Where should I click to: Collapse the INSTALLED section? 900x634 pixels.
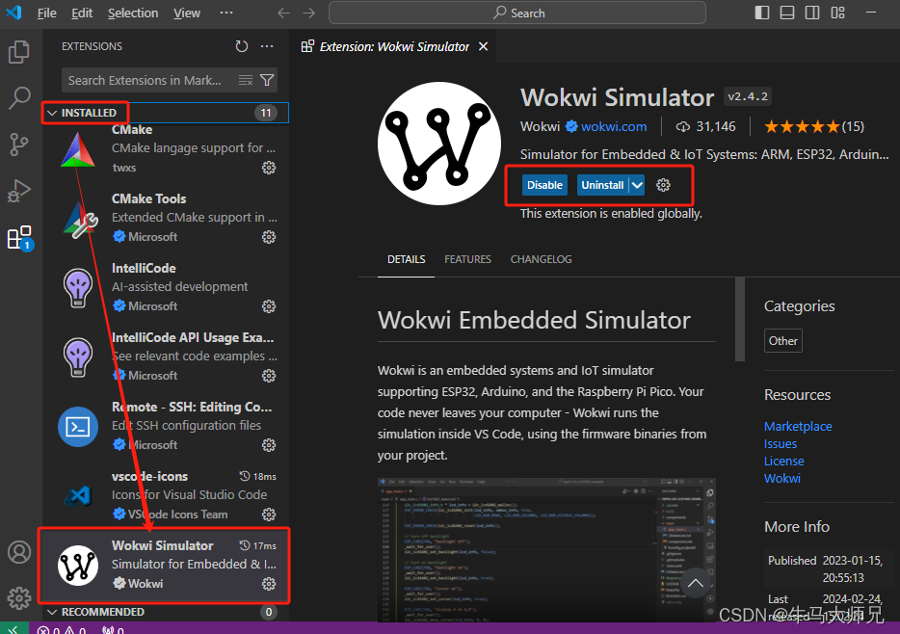point(166,113)
